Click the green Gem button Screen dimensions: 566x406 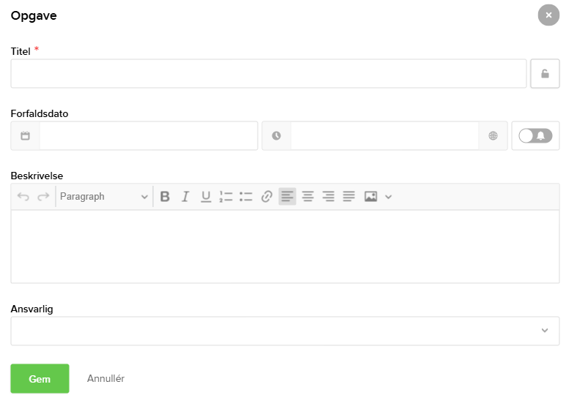click(x=40, y=379)
